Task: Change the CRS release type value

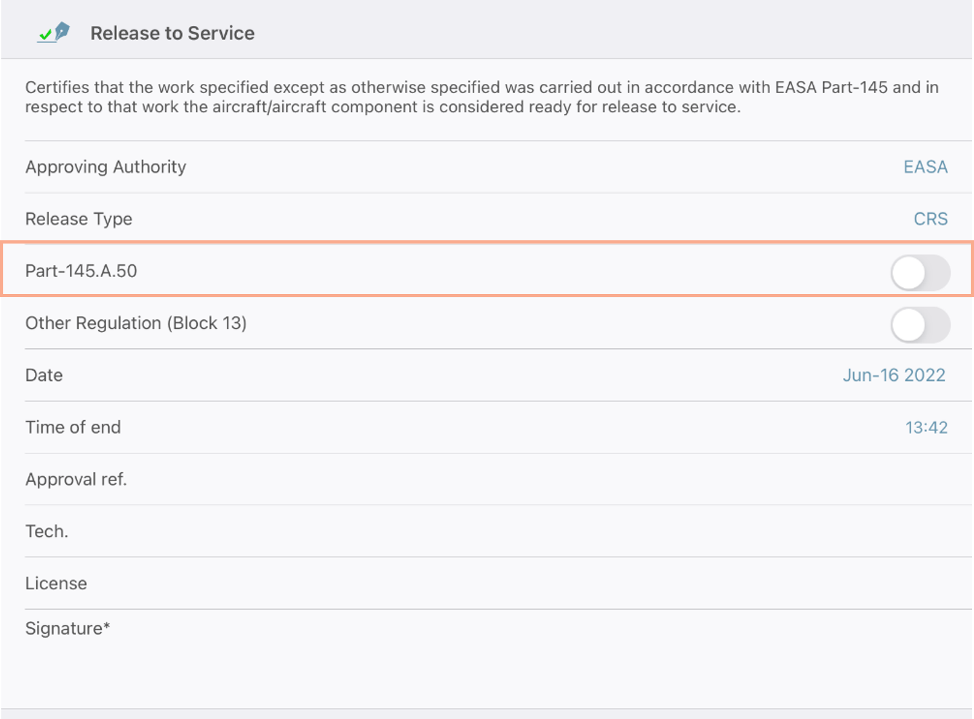Action: [930, 219]
